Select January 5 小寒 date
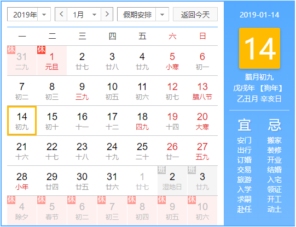296x227 pixels. (172, 61)
